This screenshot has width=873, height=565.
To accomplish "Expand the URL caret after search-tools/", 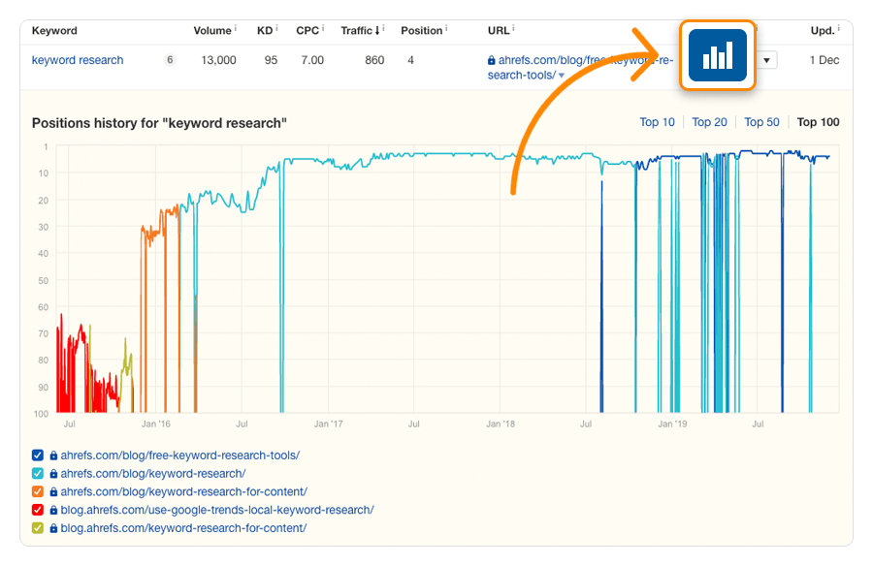I will 562,76.
